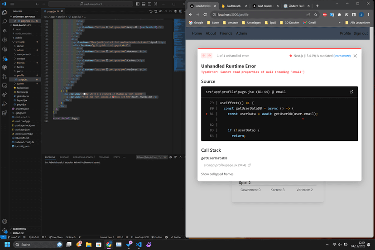Image resolution: width=375 pixels, height=250 pixels.
Task: Maximize the panel with the chevron-up icon
Action: 181,157
